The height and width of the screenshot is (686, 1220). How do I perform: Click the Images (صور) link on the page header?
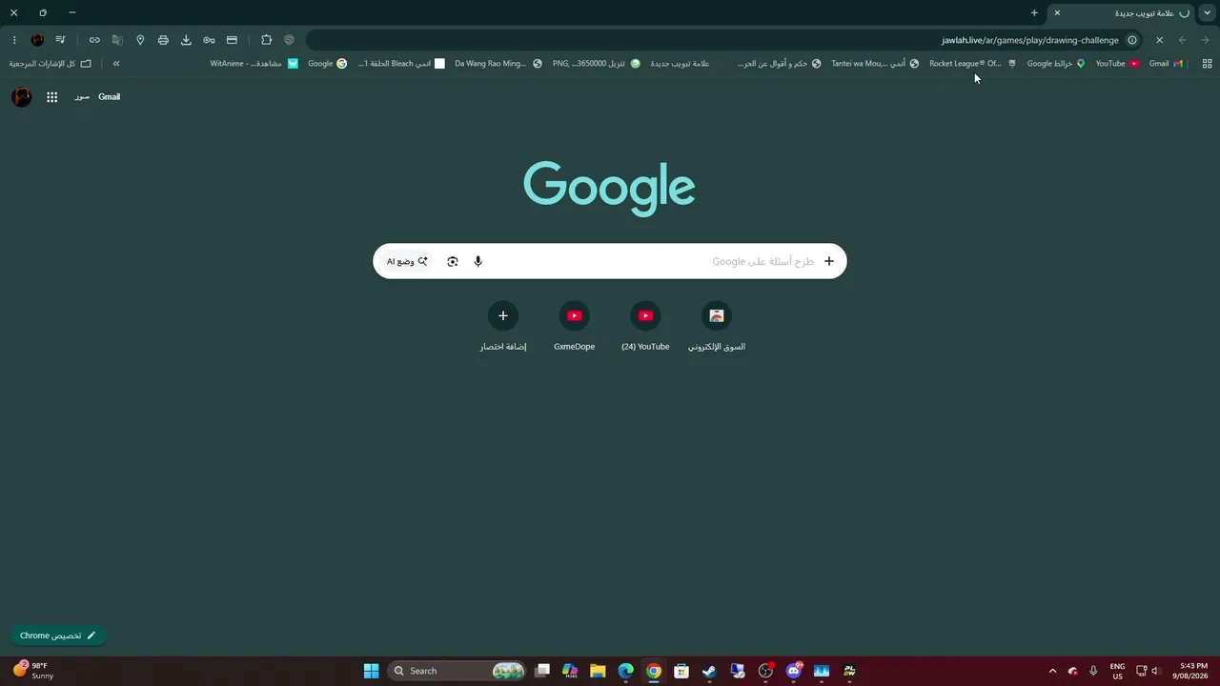click(82, 97)
